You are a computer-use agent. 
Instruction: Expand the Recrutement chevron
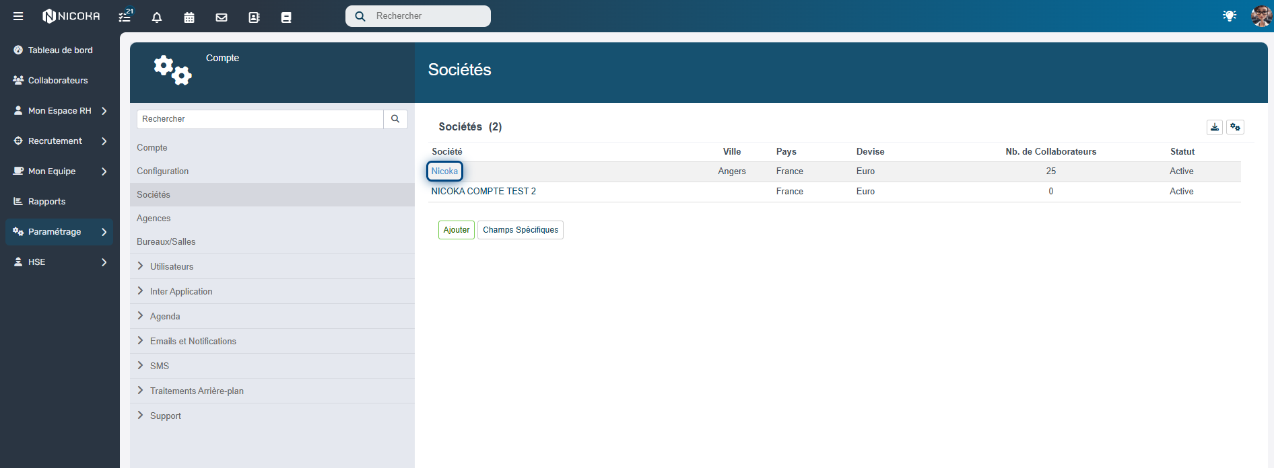click(x=104, y=141)
